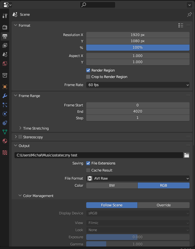Select Follow Scene color management
This screenshot has height=249, width=195.
(x=112, y=205)
